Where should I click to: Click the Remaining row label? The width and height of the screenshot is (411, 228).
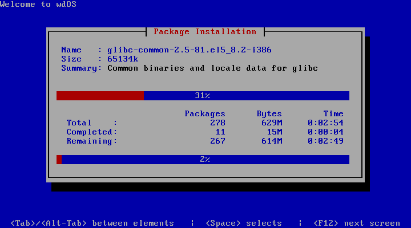click(x=91, y=141)
